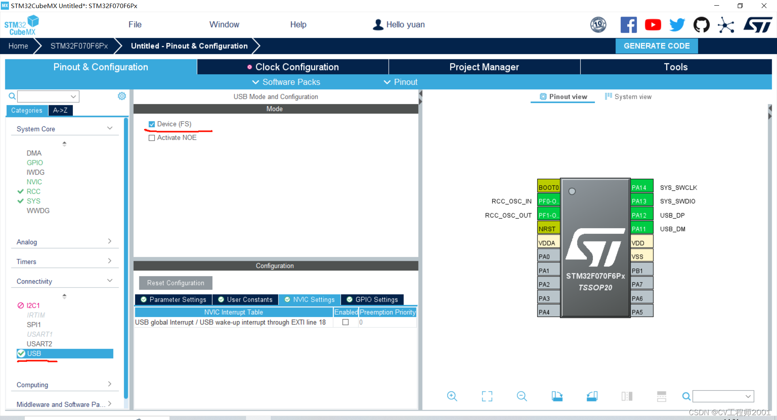Image resolution: width=777 pixels, height=420 pixels.
Task: Click the PA11 pin on the chip
Action: click(x=642, y=229)
